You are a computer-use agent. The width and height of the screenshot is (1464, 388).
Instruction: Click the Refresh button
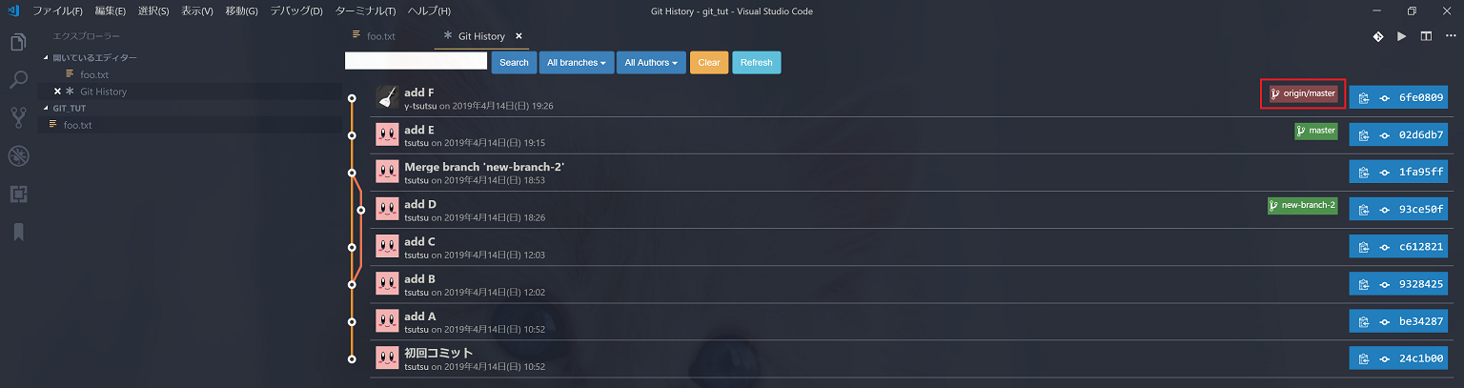click(756, 62)
